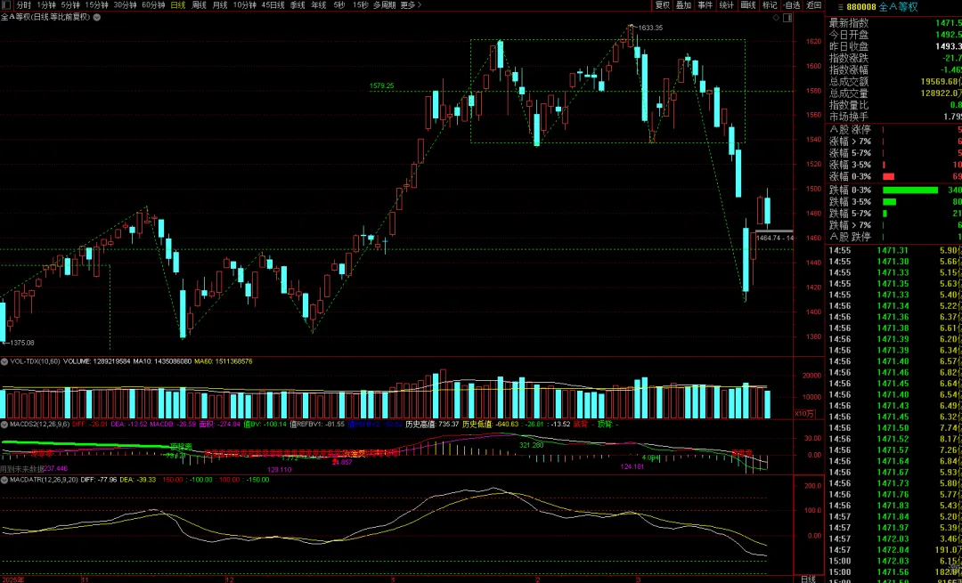Toggle the side panel icon above price axis

(787, 18)
